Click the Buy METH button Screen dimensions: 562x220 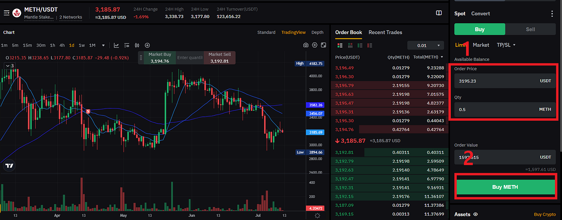505,187
